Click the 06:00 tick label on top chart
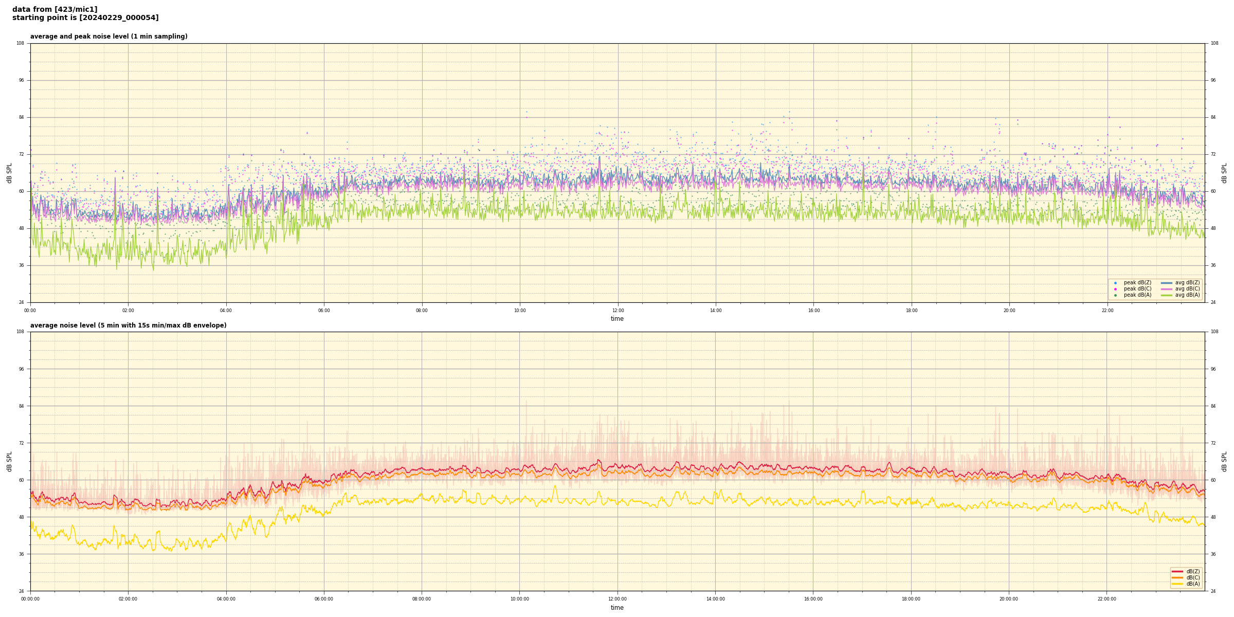This screenshot has width=1234, height=617. click(x=324, y=311)
